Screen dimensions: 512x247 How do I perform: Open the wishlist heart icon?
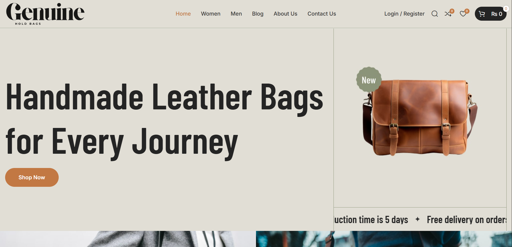coord(463,14)
